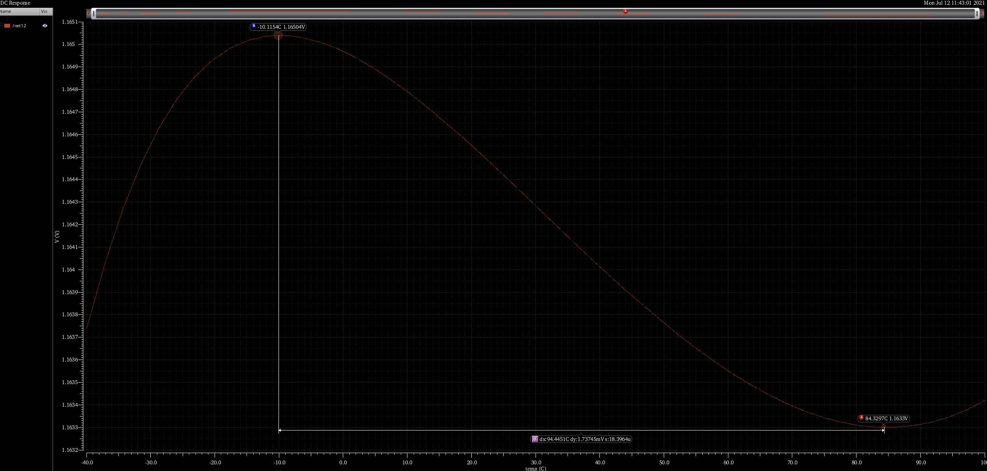
Task: Click the /net12 red color swatch
Action: click(x=7, y=26)
